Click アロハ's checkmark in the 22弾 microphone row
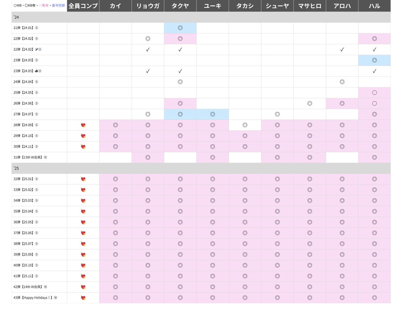 click(342, 50)
